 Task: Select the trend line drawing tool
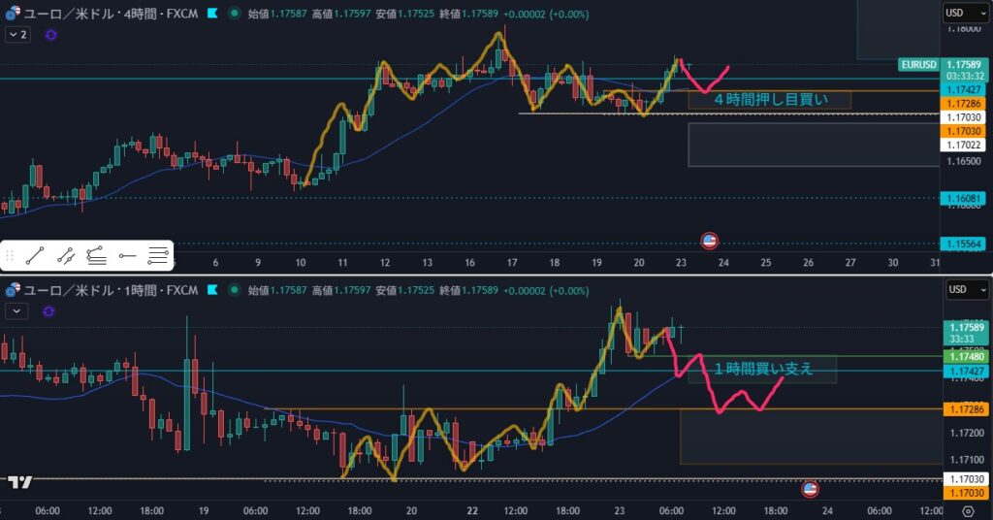36,256
